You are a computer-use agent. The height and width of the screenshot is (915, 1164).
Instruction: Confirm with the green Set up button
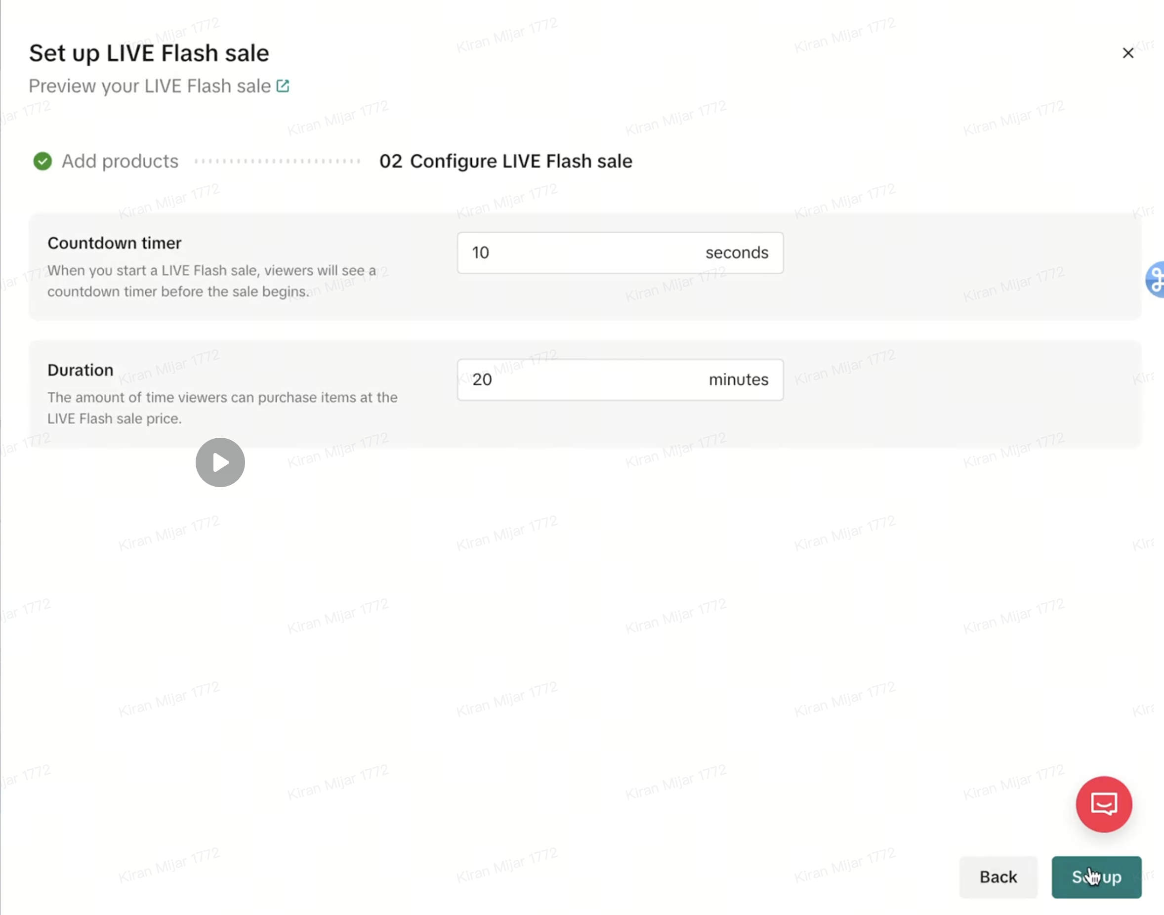pyautogui.click(x=1096, y=877)
